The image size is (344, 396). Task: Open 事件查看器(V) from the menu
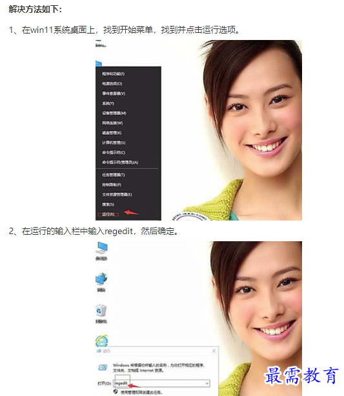(114, 94)
